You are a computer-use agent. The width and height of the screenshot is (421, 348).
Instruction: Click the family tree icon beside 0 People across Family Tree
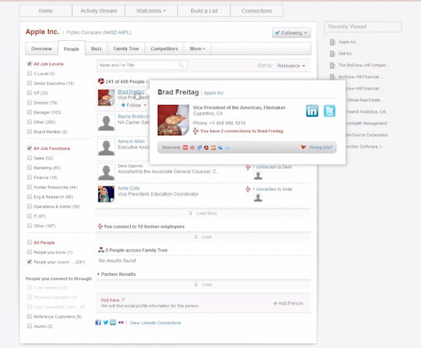click(x=101, y=250)
